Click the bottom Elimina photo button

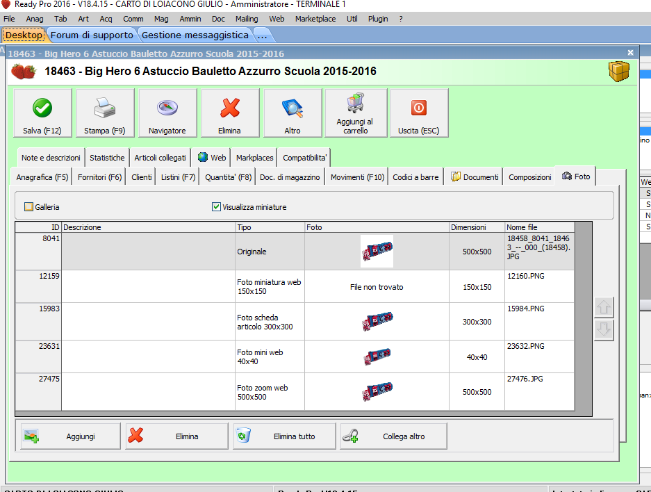pos(177,436)
